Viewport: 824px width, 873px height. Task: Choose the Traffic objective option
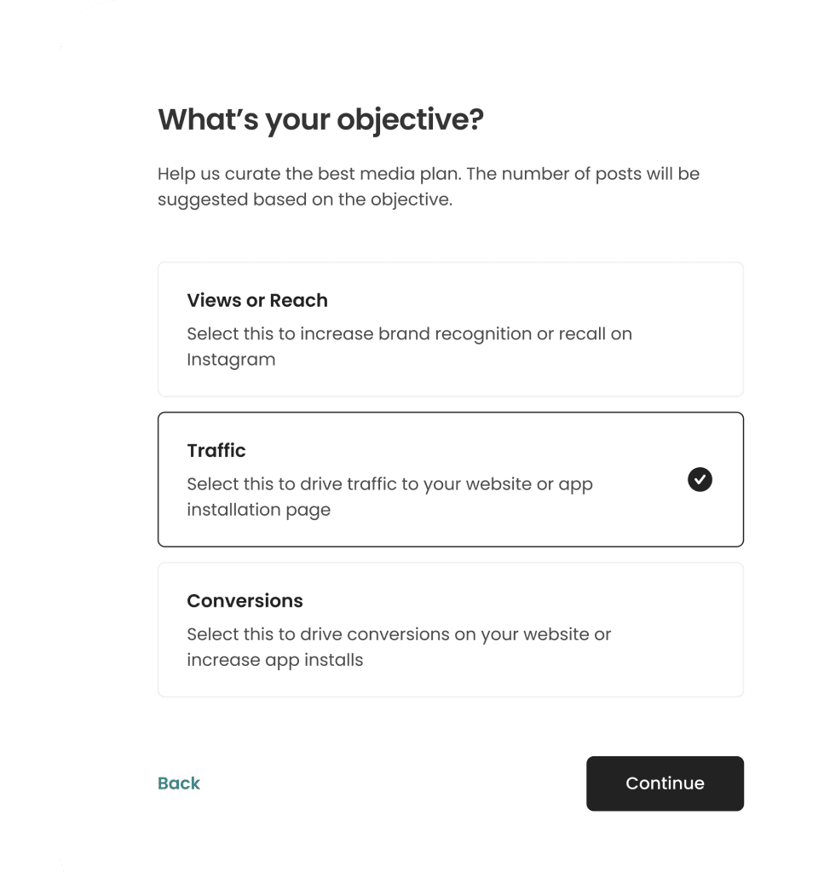450,479
